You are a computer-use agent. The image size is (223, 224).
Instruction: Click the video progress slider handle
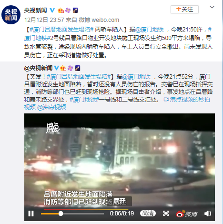point(61,214)
